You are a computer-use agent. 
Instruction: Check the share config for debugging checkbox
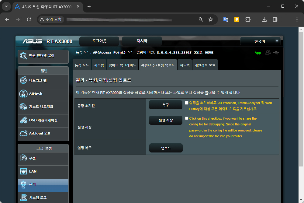(187, 118)
